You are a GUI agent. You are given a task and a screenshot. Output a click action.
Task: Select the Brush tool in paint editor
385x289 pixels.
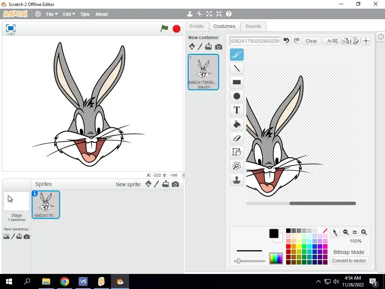point(237,55)
